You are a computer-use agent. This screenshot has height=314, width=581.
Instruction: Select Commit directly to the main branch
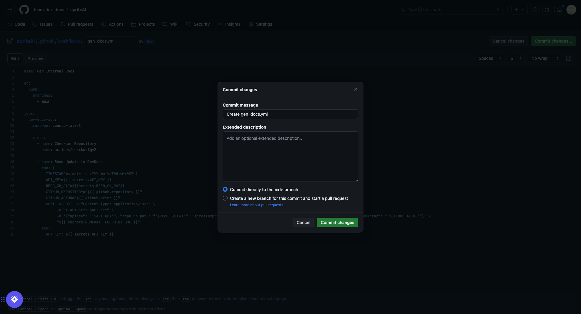(225, 189)
